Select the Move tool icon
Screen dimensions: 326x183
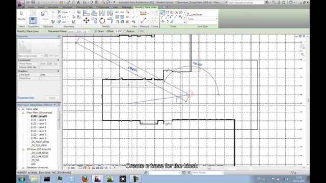coord(86,20)
